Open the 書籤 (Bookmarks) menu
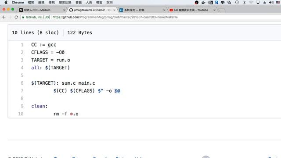 click(79, 2)
